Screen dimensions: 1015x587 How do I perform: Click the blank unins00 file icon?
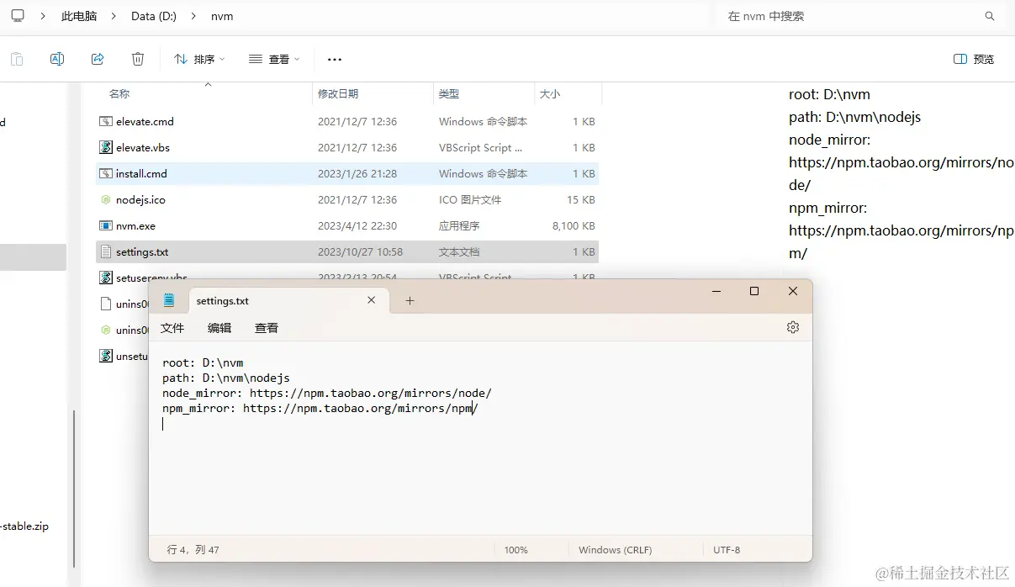pos(106,304)
